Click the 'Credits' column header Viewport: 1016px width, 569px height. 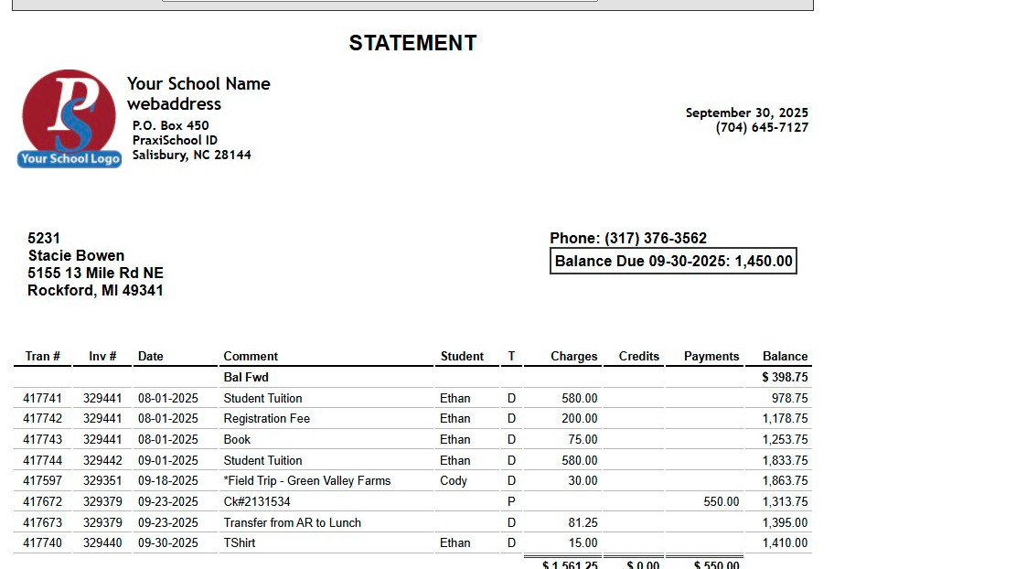639,357
